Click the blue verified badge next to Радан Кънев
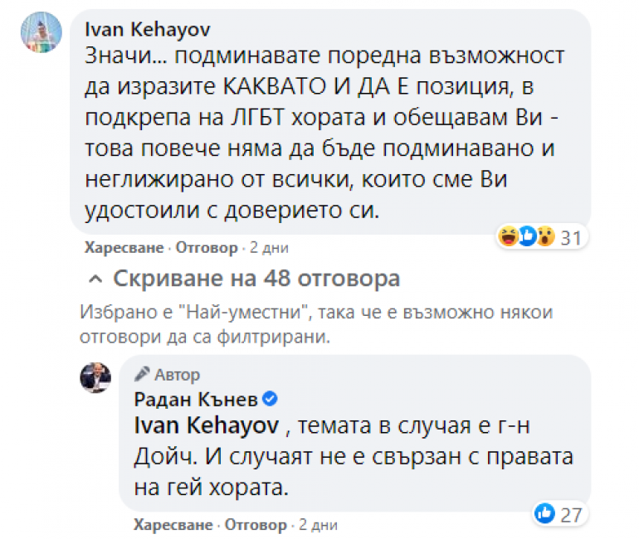The image size is (639, 539). coord(270,400)
